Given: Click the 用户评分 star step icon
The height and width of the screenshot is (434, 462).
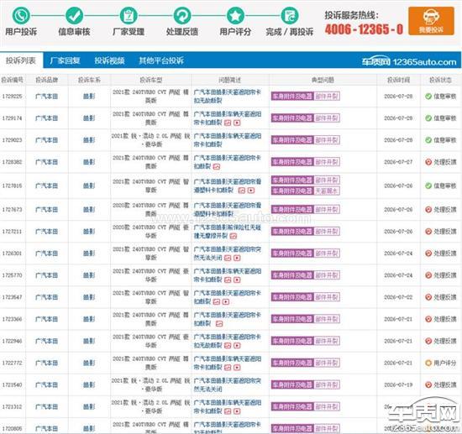Looking at the screenshot, I should (235, 16).
